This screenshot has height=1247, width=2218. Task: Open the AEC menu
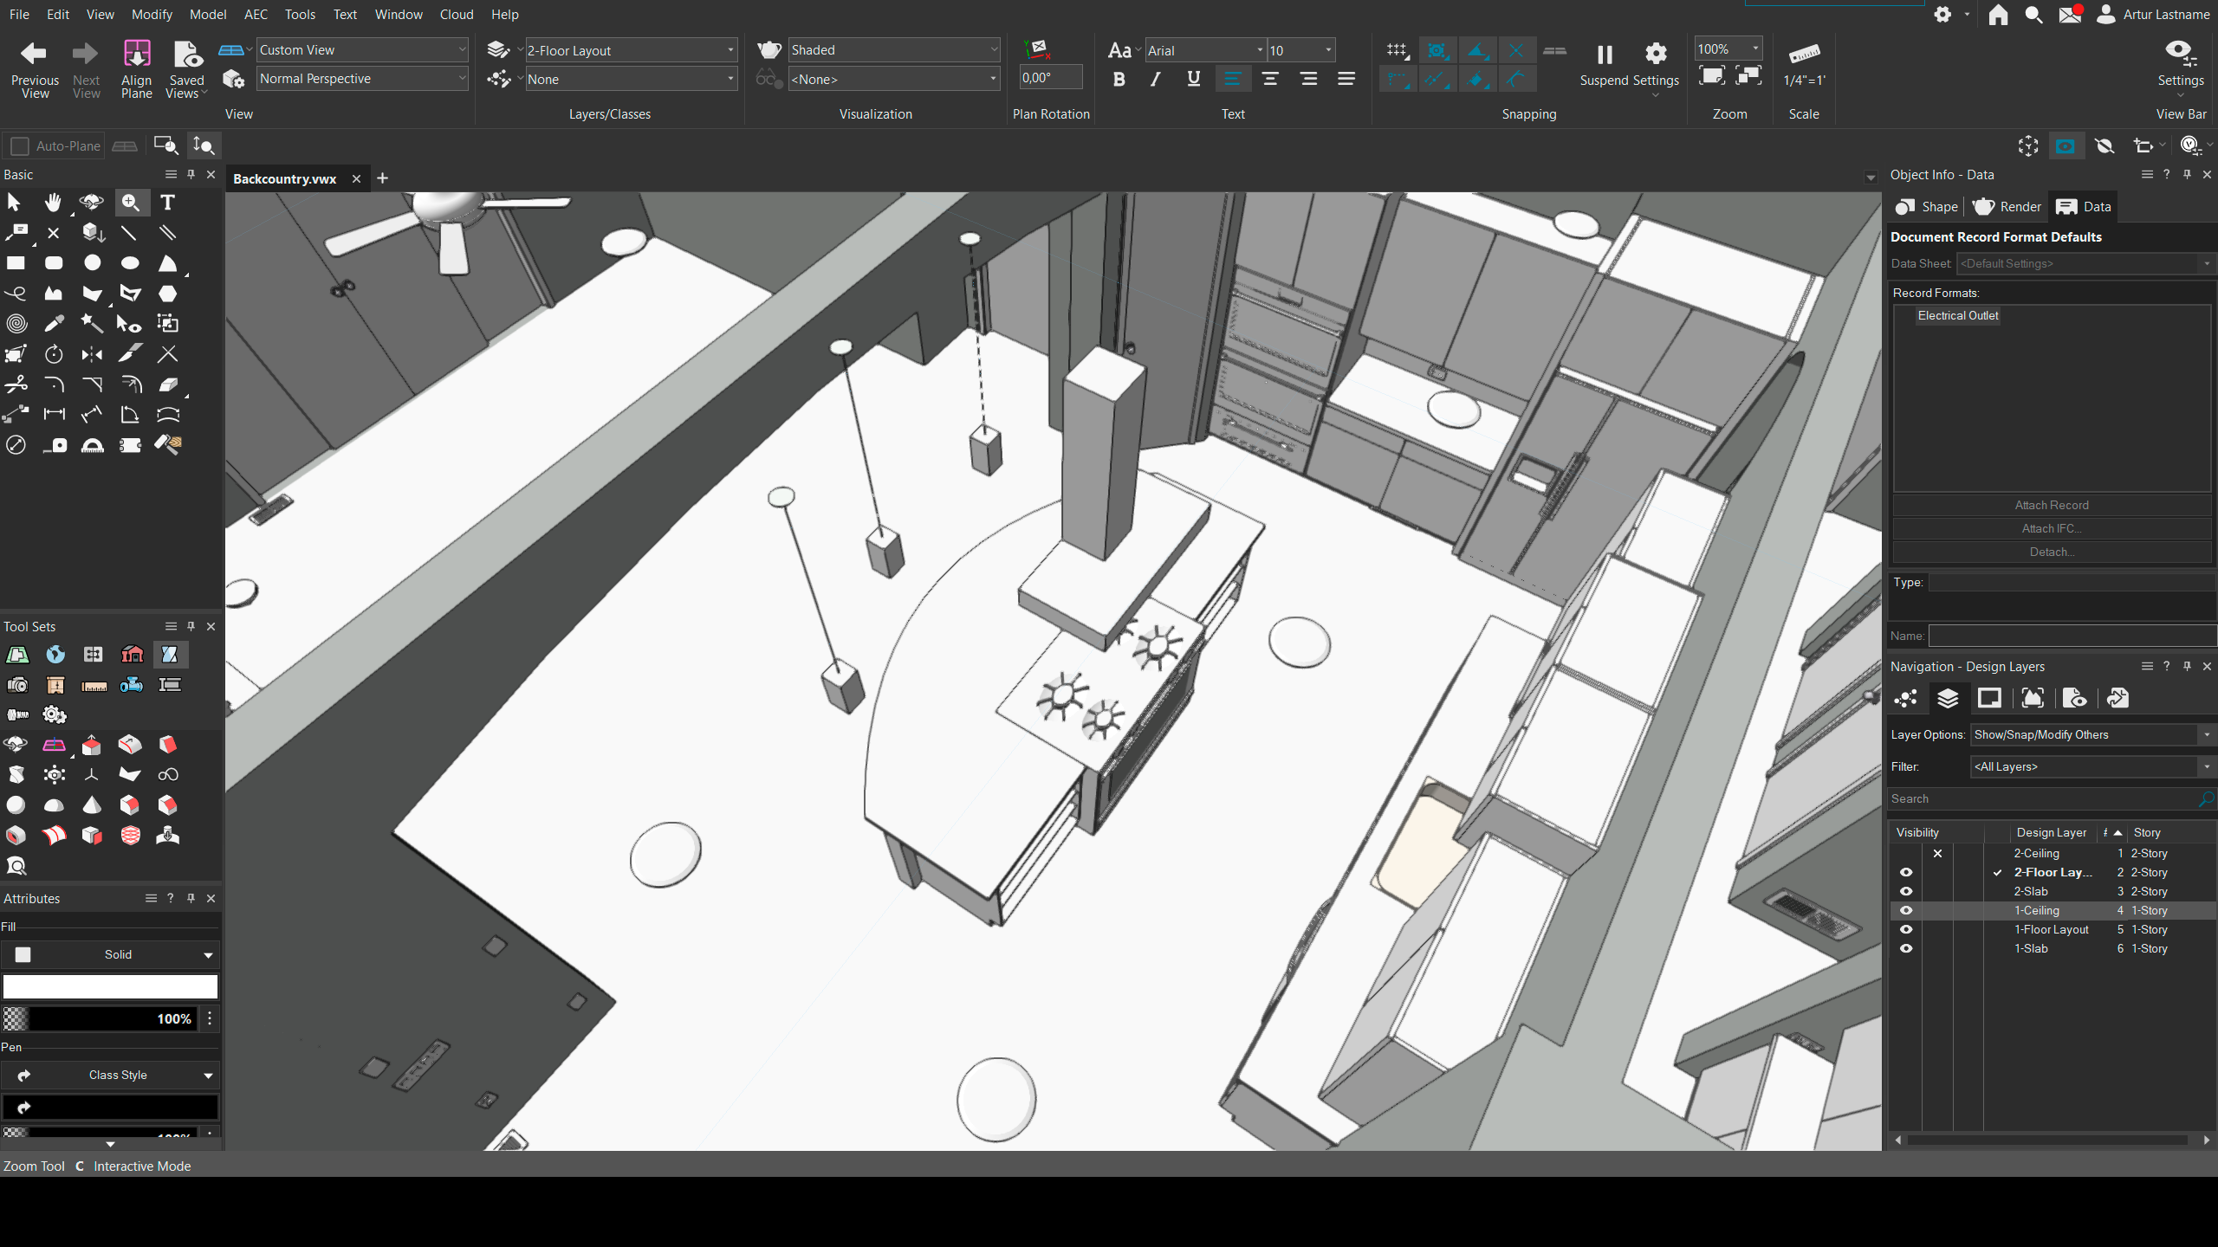(x=256, y=15)
